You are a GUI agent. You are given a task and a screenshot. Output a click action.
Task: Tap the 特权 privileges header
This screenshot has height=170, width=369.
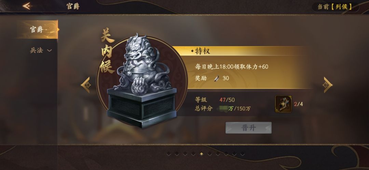point(200,51)
